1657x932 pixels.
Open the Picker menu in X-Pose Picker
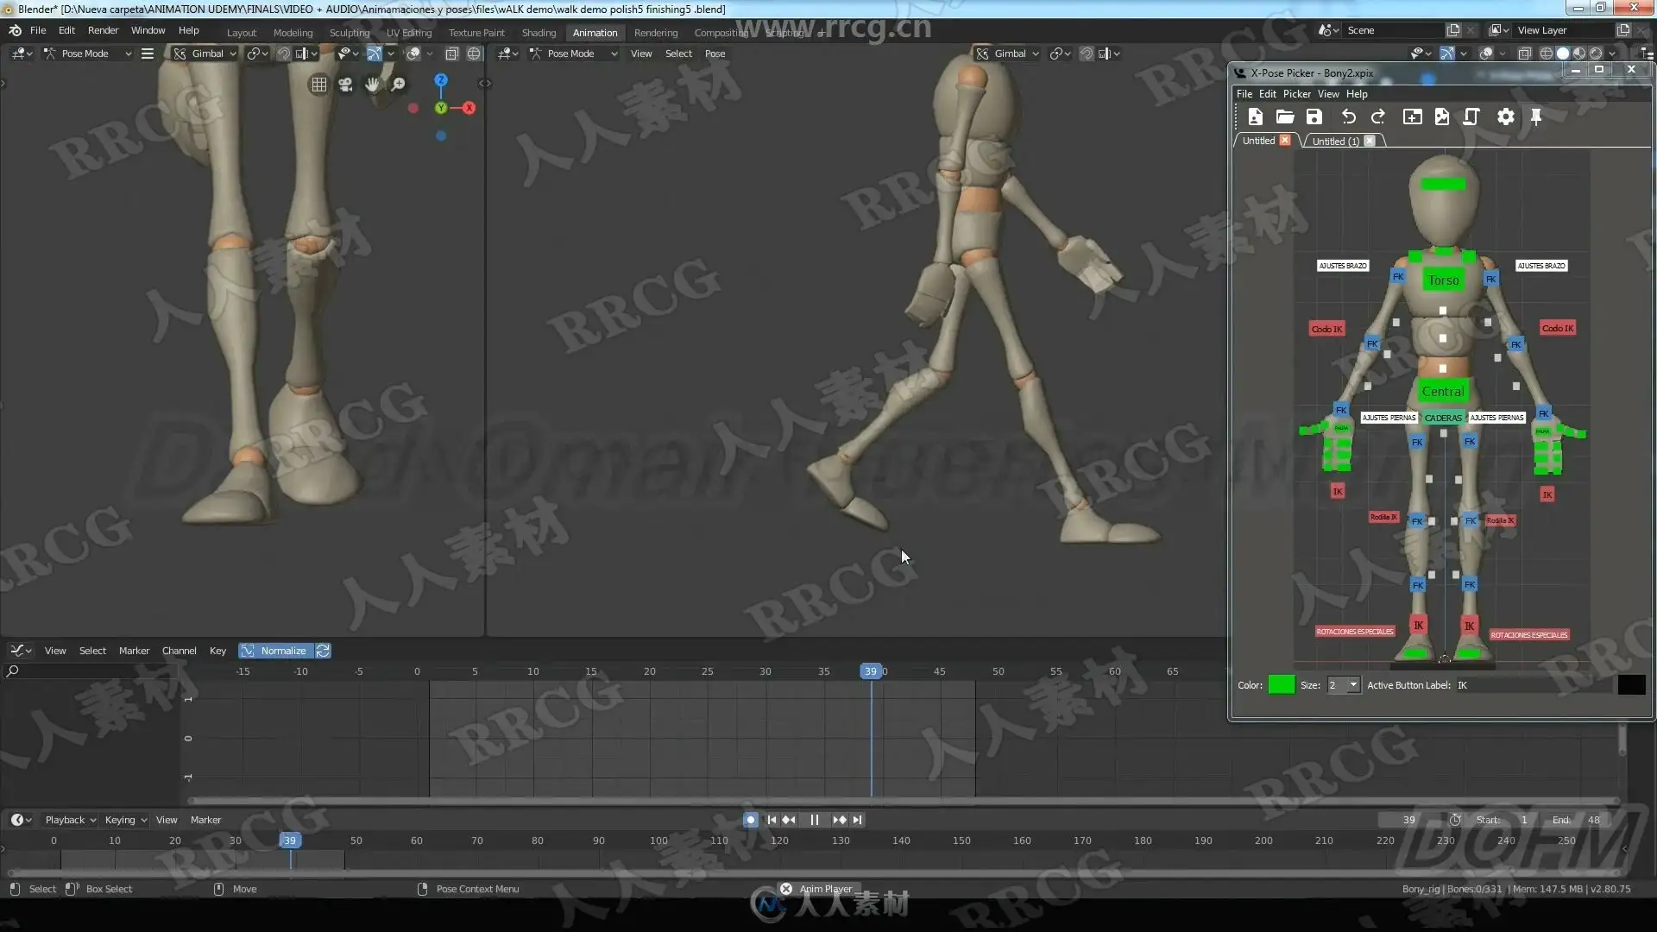[1296, 94]
